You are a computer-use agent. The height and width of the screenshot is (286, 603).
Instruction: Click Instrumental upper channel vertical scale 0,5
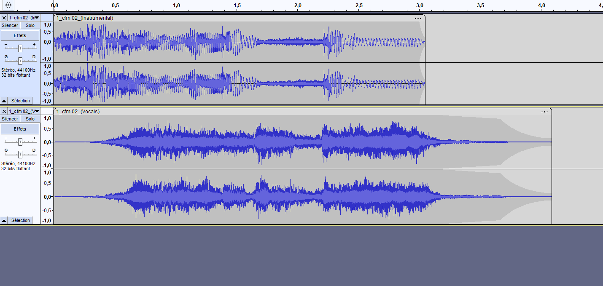pyautogui.click(x=48, y=32)
